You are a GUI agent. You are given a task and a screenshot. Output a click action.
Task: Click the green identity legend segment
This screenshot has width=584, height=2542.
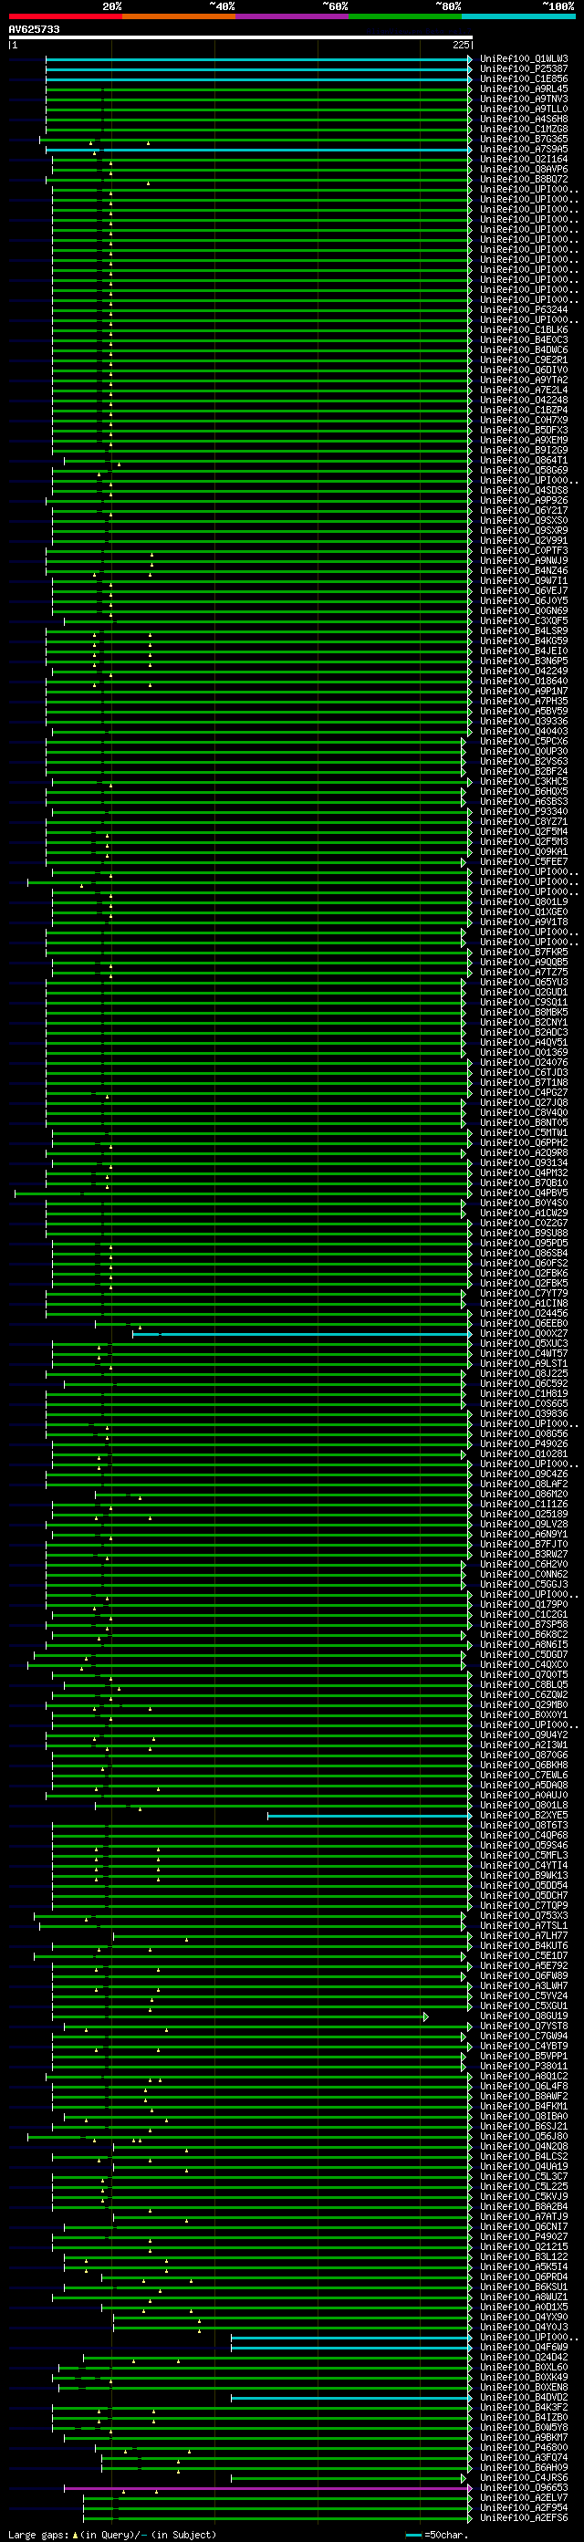pos(405,16)
